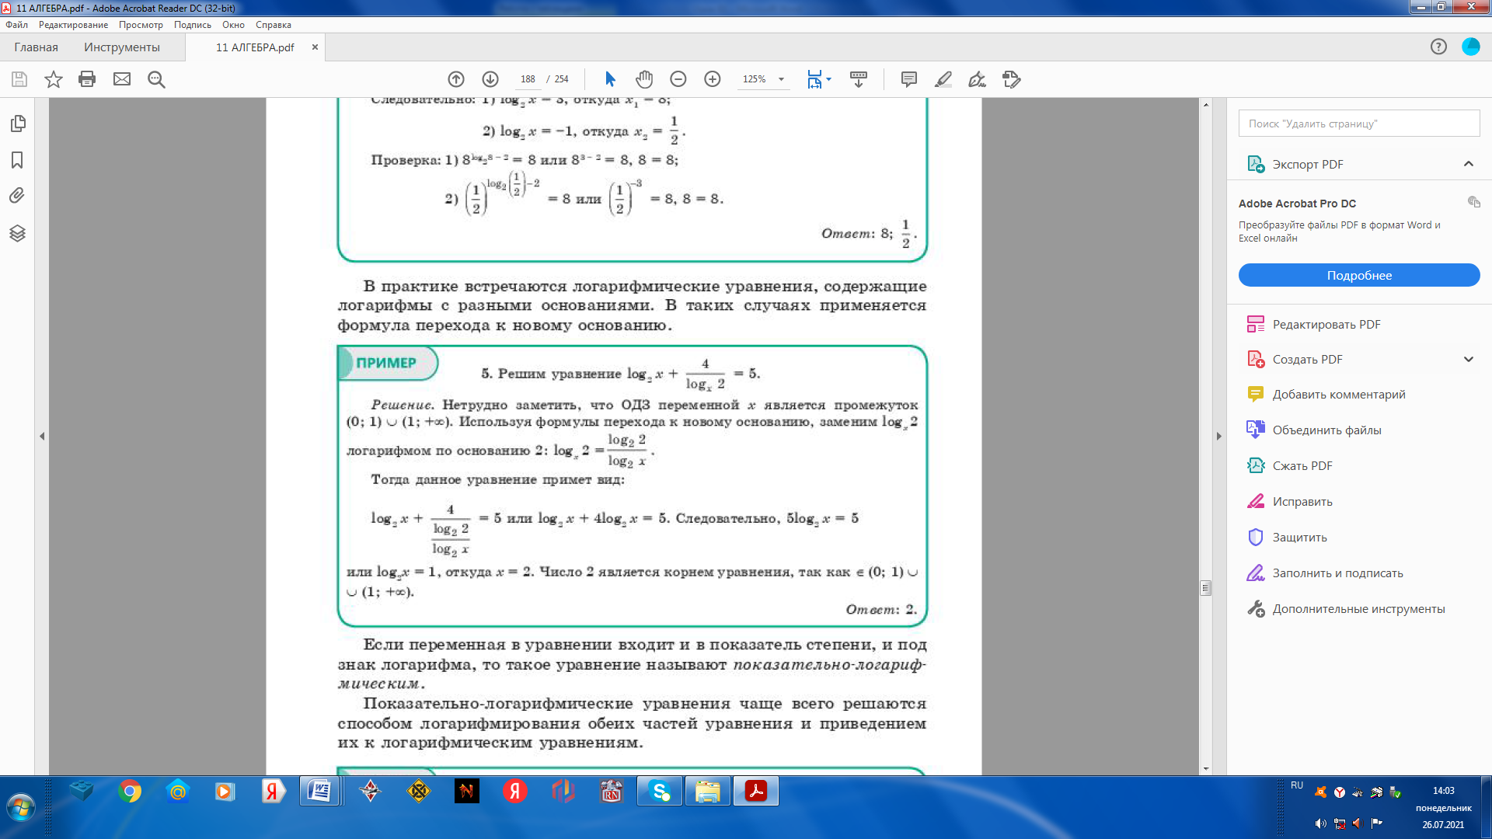The height and width of the screenshot is (839, 1492).
Task: Click the zoom in plus icon
Action: click(x=713, y=79)
